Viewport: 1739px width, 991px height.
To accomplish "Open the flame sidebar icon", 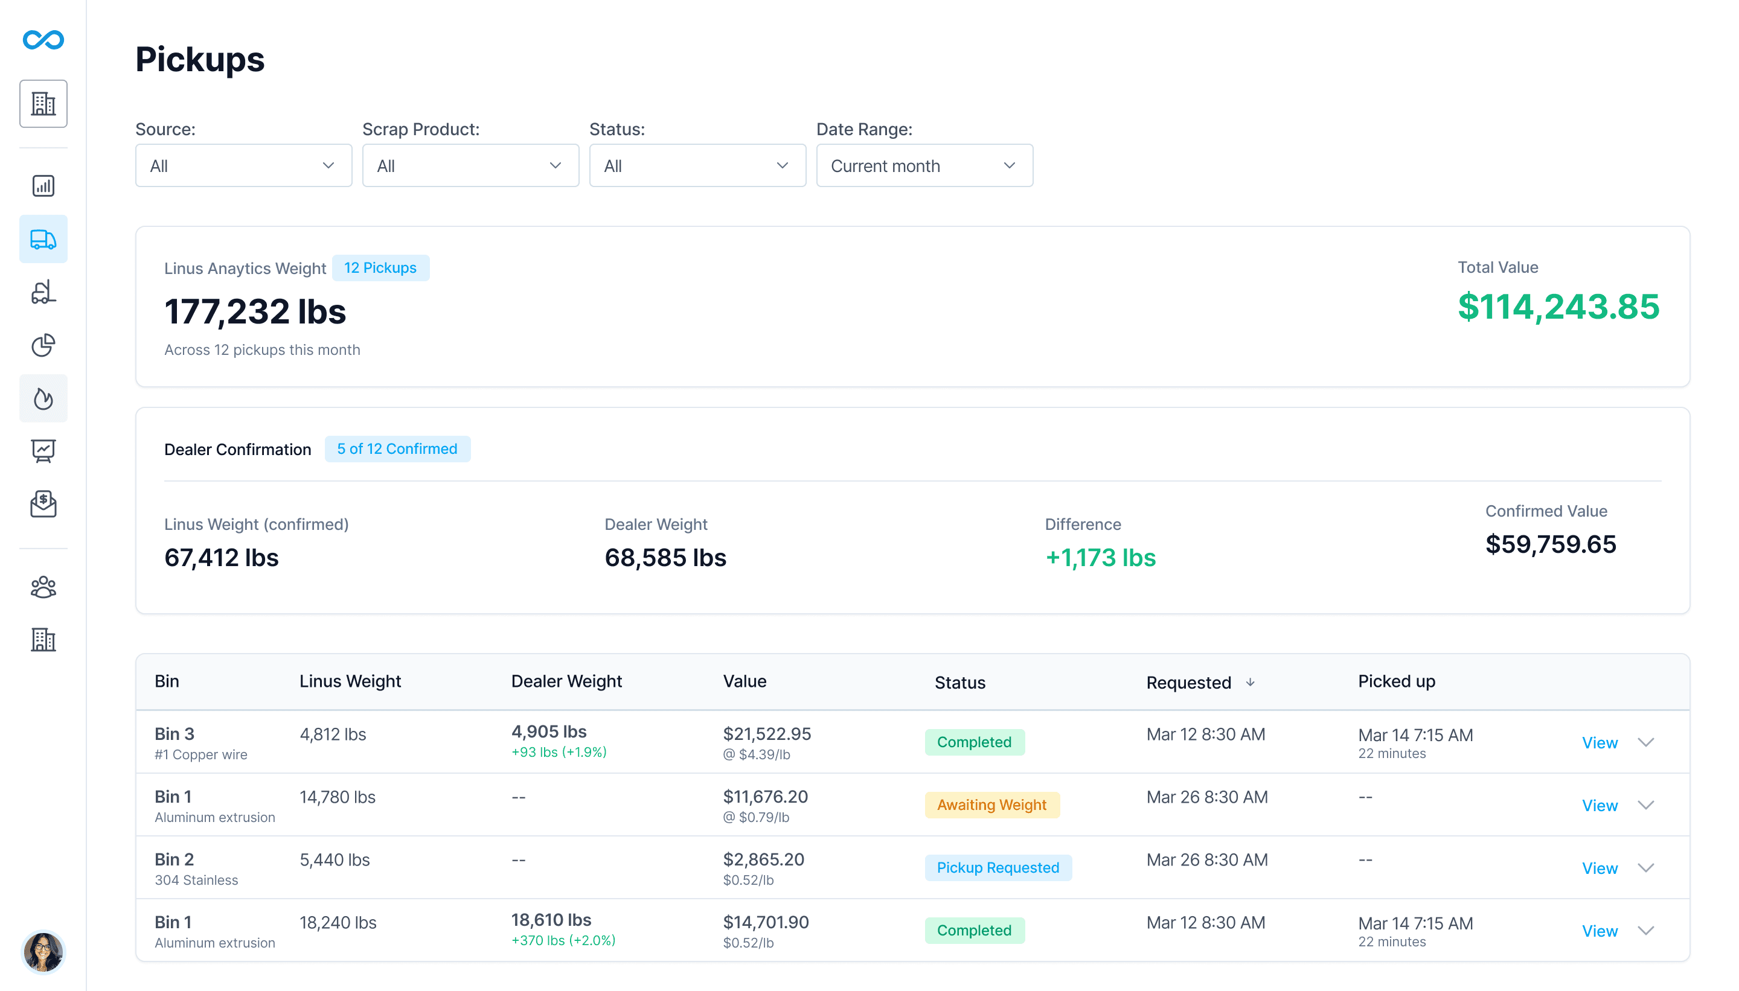I will [x=43, y=398].
